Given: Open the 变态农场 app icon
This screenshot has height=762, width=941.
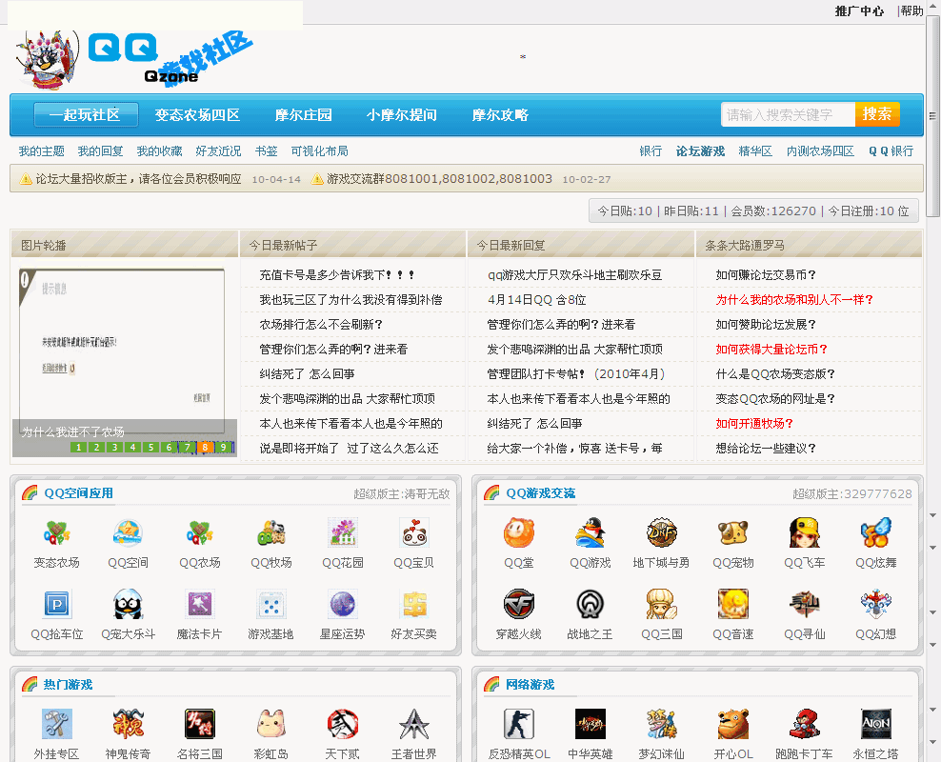Looking at the screenshot, I should tap(56, 532).
